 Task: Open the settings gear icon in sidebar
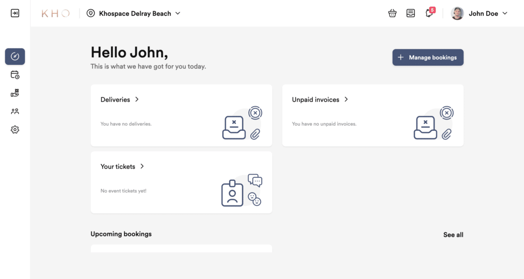click(15, 129)
